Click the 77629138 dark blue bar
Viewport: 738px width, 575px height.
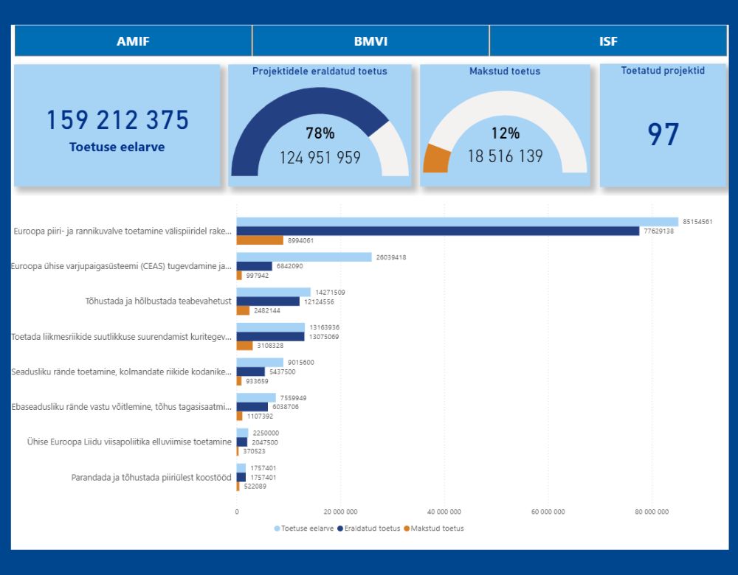tap(438, 231)
